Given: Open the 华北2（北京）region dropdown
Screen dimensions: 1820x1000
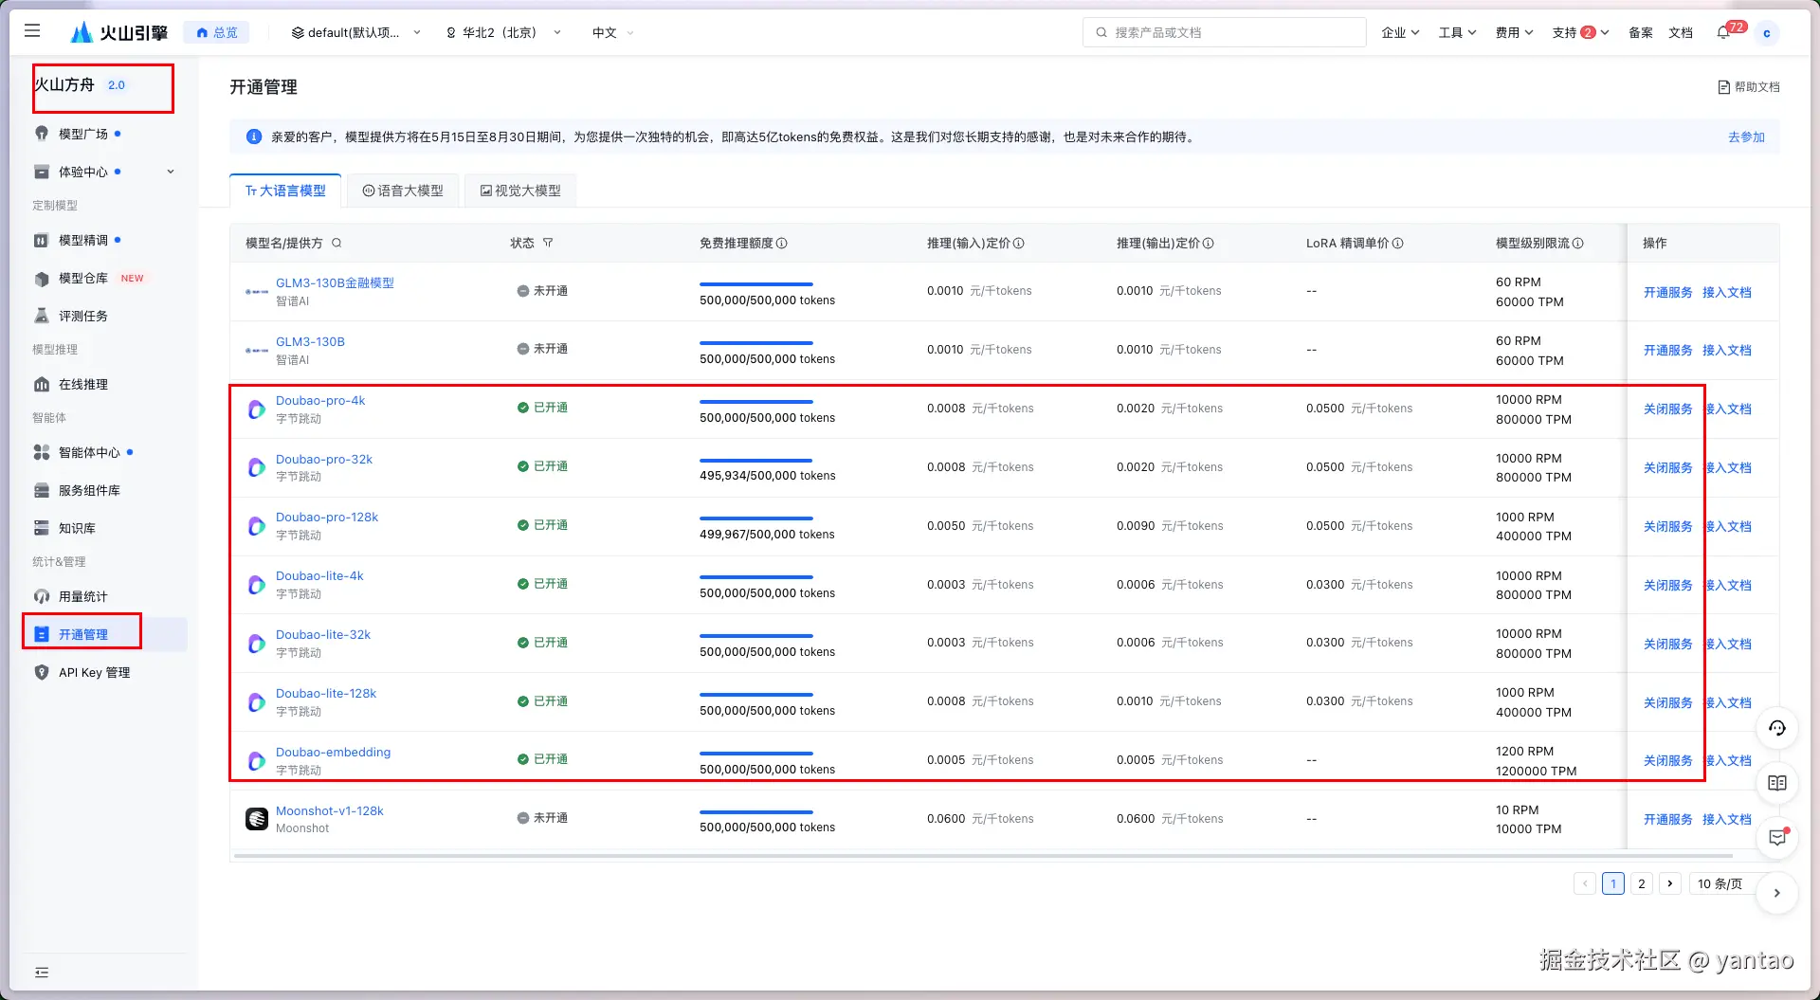Looking at the screenshot, I should pyautogui.click(x=503, y=32).
